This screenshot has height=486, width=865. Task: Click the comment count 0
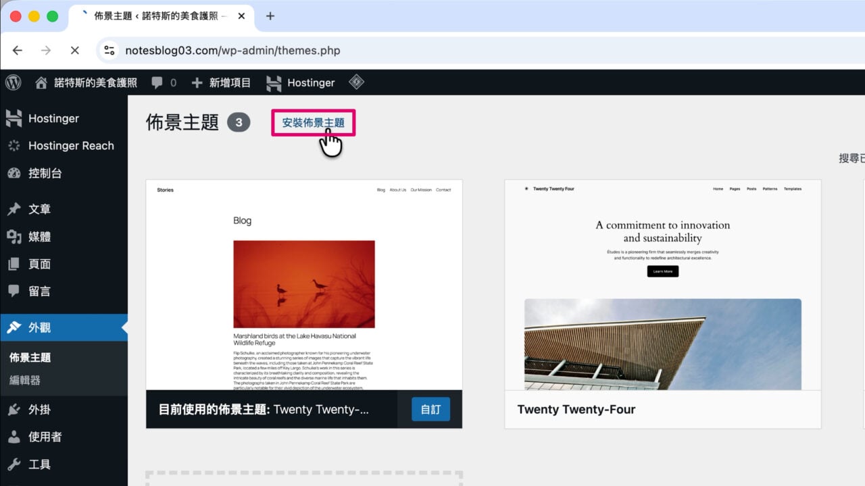(x=173, y=83)
